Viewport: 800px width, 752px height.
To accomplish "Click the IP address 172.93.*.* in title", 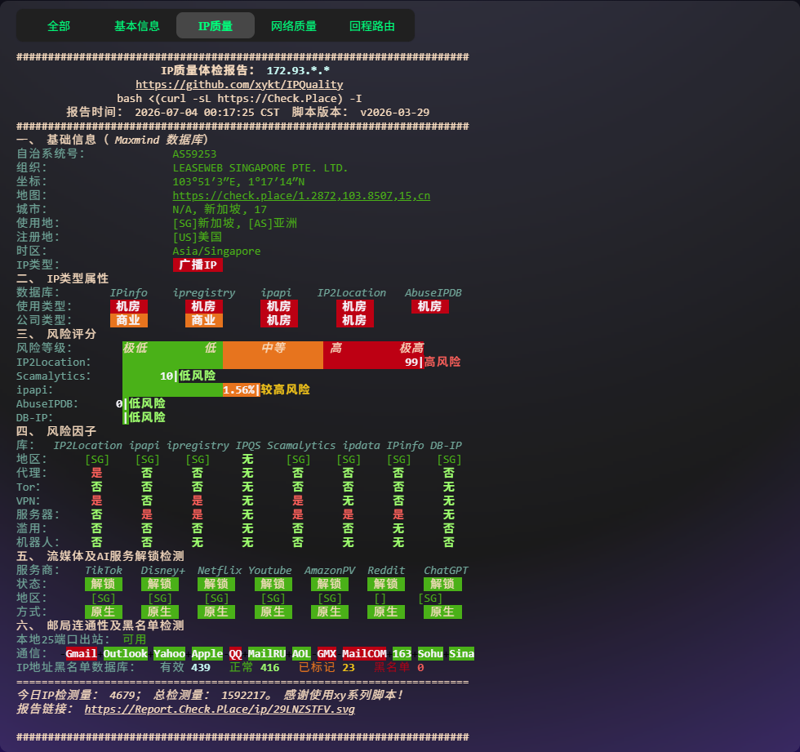I will 298,70.
